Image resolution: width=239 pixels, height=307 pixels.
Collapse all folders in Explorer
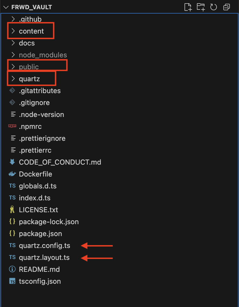[x=227, y=7]
